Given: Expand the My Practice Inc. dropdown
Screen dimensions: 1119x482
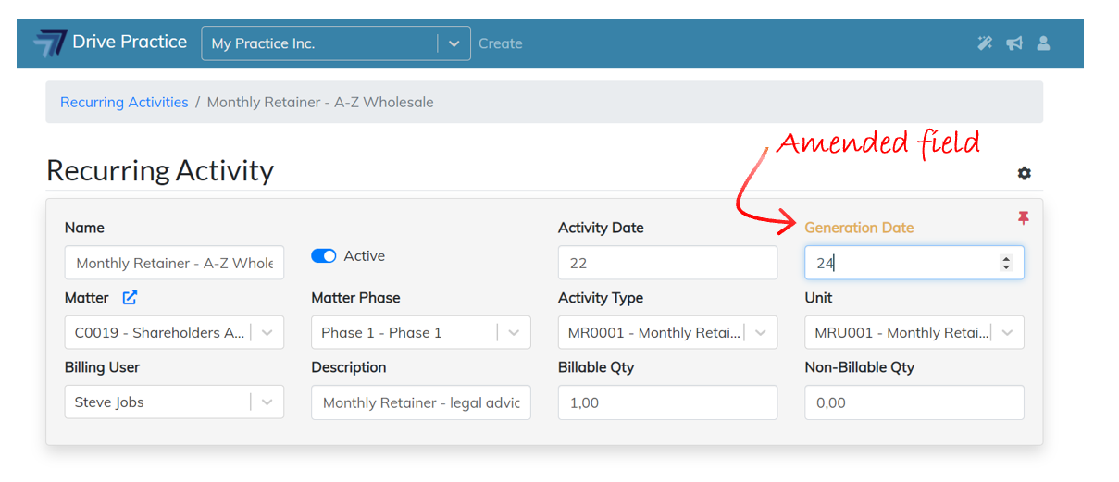Looking at the screenshot, I should click(454, 43).
